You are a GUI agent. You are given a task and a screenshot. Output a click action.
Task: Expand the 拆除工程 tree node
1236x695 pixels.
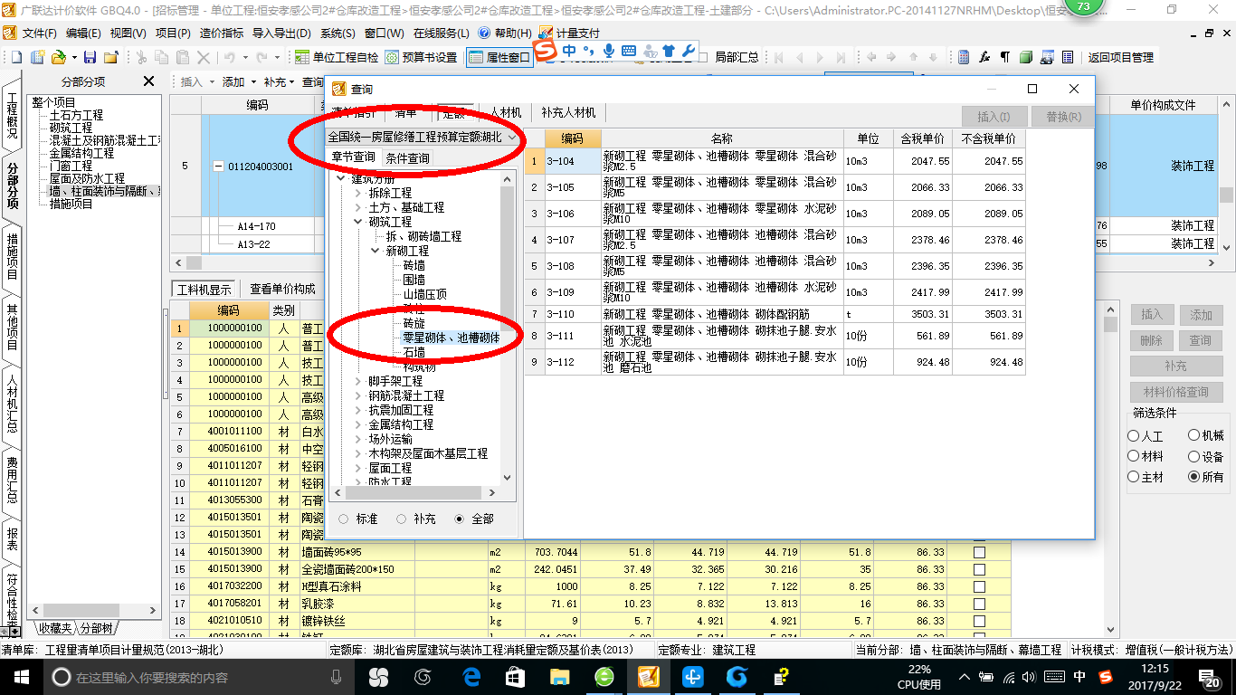[x=358, y=193]
